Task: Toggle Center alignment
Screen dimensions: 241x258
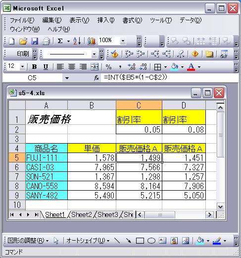Action: pyautogui.click(x=72, y=67)
